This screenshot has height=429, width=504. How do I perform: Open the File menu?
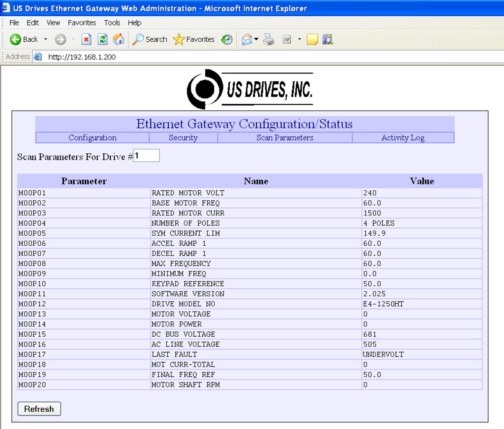point(14,23)
